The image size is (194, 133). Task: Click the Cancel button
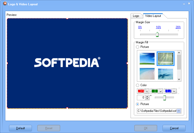pos(174,128)
